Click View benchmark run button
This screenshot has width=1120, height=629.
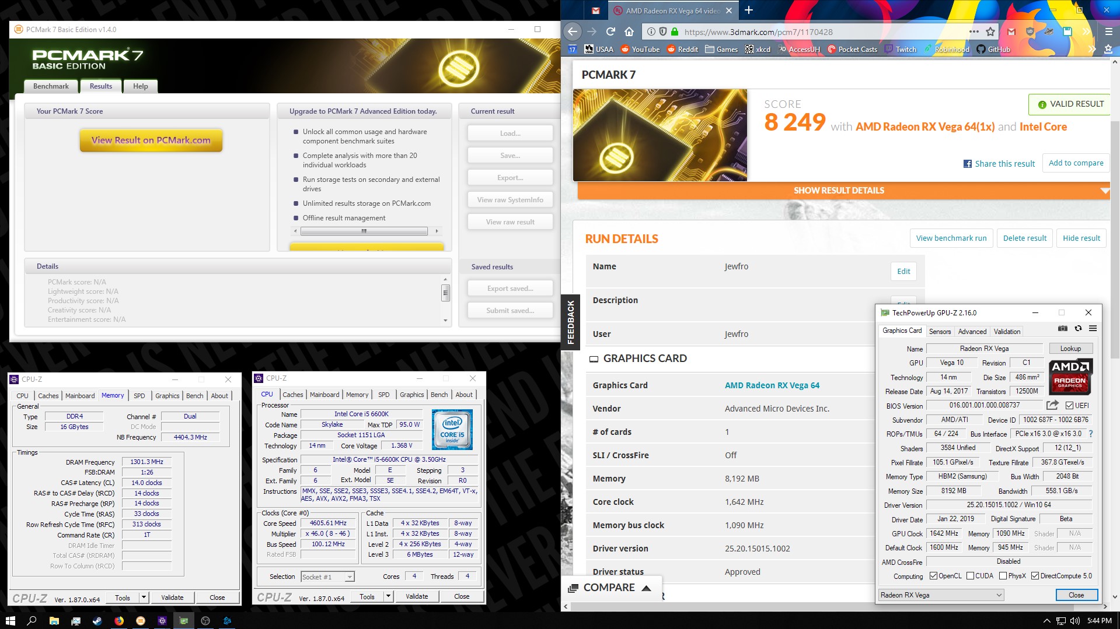click(951, 238)
